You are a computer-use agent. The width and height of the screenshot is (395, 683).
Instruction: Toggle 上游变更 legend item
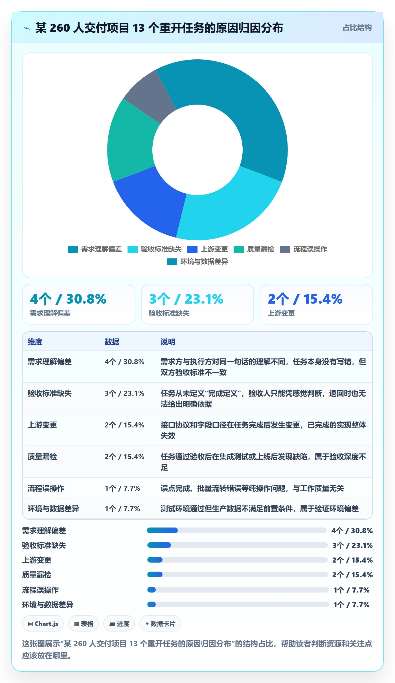click(x=208, y=249)
